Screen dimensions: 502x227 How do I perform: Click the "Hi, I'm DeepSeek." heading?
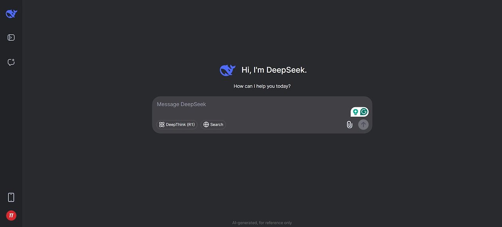(274, 70)
